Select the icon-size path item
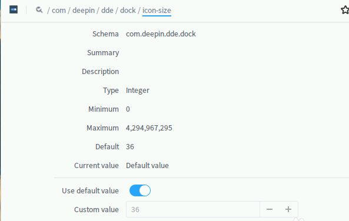This screenshot has width=349, height=221. pyautogui.click(x=157, y=11)
